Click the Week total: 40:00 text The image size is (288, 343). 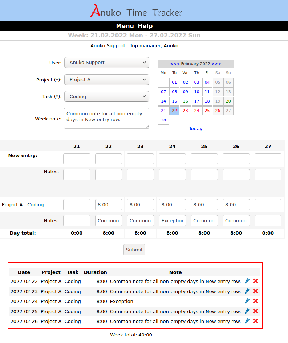click(x=131, y=335)
